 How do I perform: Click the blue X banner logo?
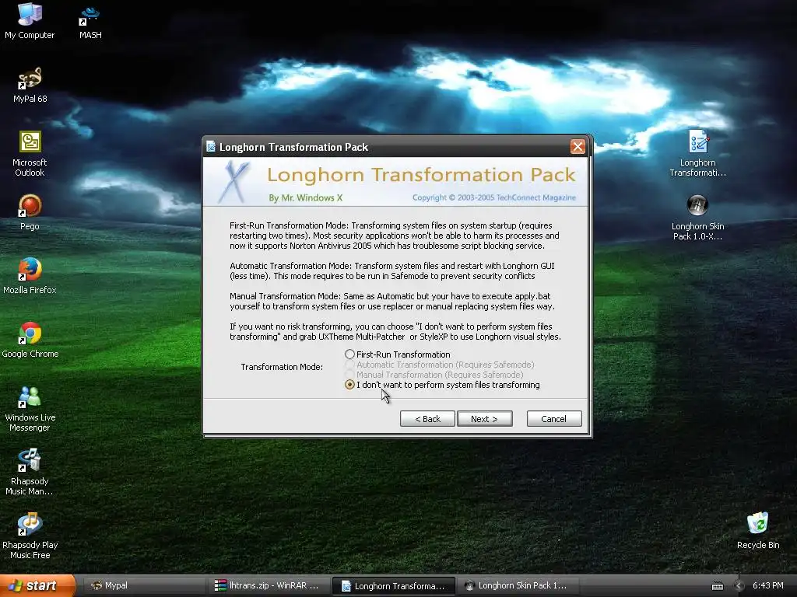pyautogui.click(x=233, y=182)
